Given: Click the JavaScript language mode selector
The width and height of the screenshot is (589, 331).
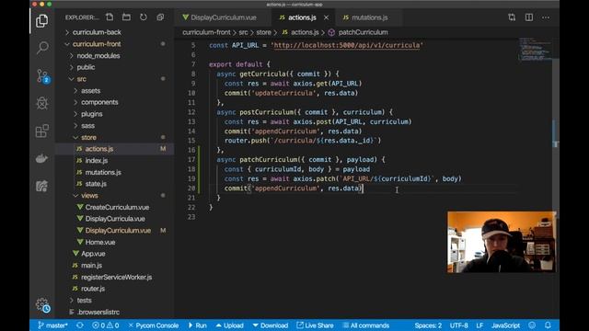Looking at the screenshot, I should (505, 325).
